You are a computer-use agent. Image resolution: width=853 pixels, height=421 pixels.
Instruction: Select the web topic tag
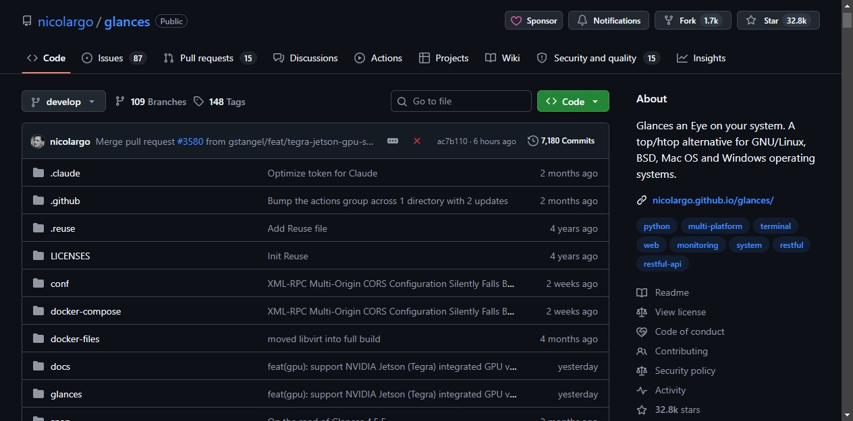pyautogui.click(x=651, y=245)
